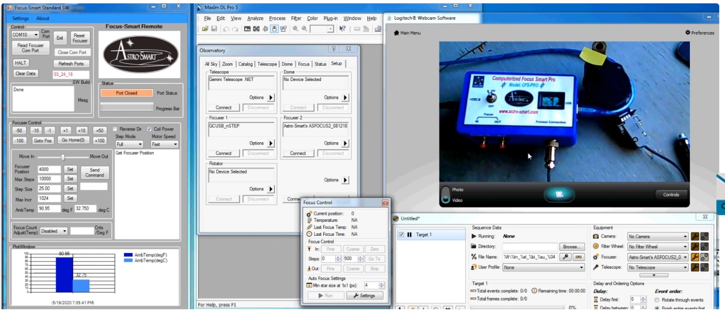Select Rotate through events radio button

657,300
